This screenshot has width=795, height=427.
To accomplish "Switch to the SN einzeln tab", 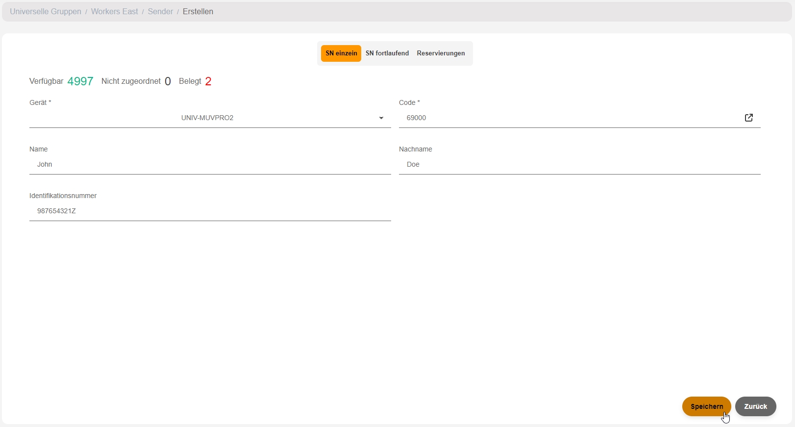I will point(341,53).
